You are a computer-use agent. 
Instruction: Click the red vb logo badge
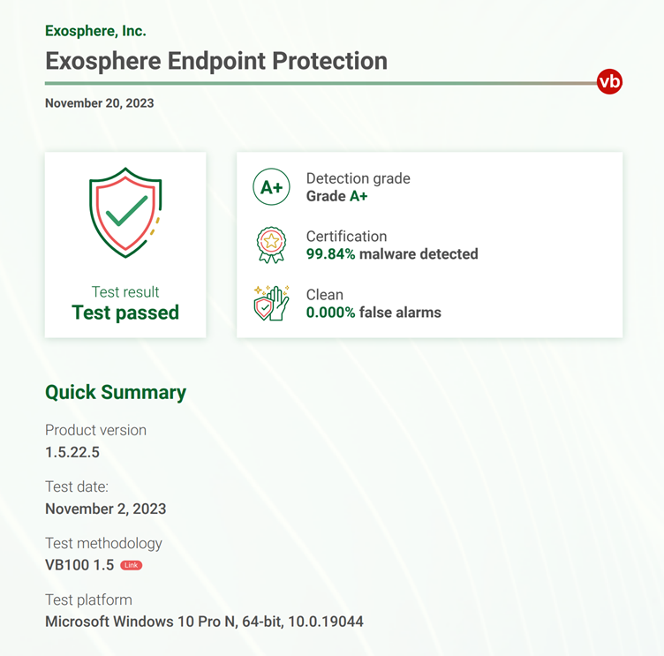pos(609,81)
